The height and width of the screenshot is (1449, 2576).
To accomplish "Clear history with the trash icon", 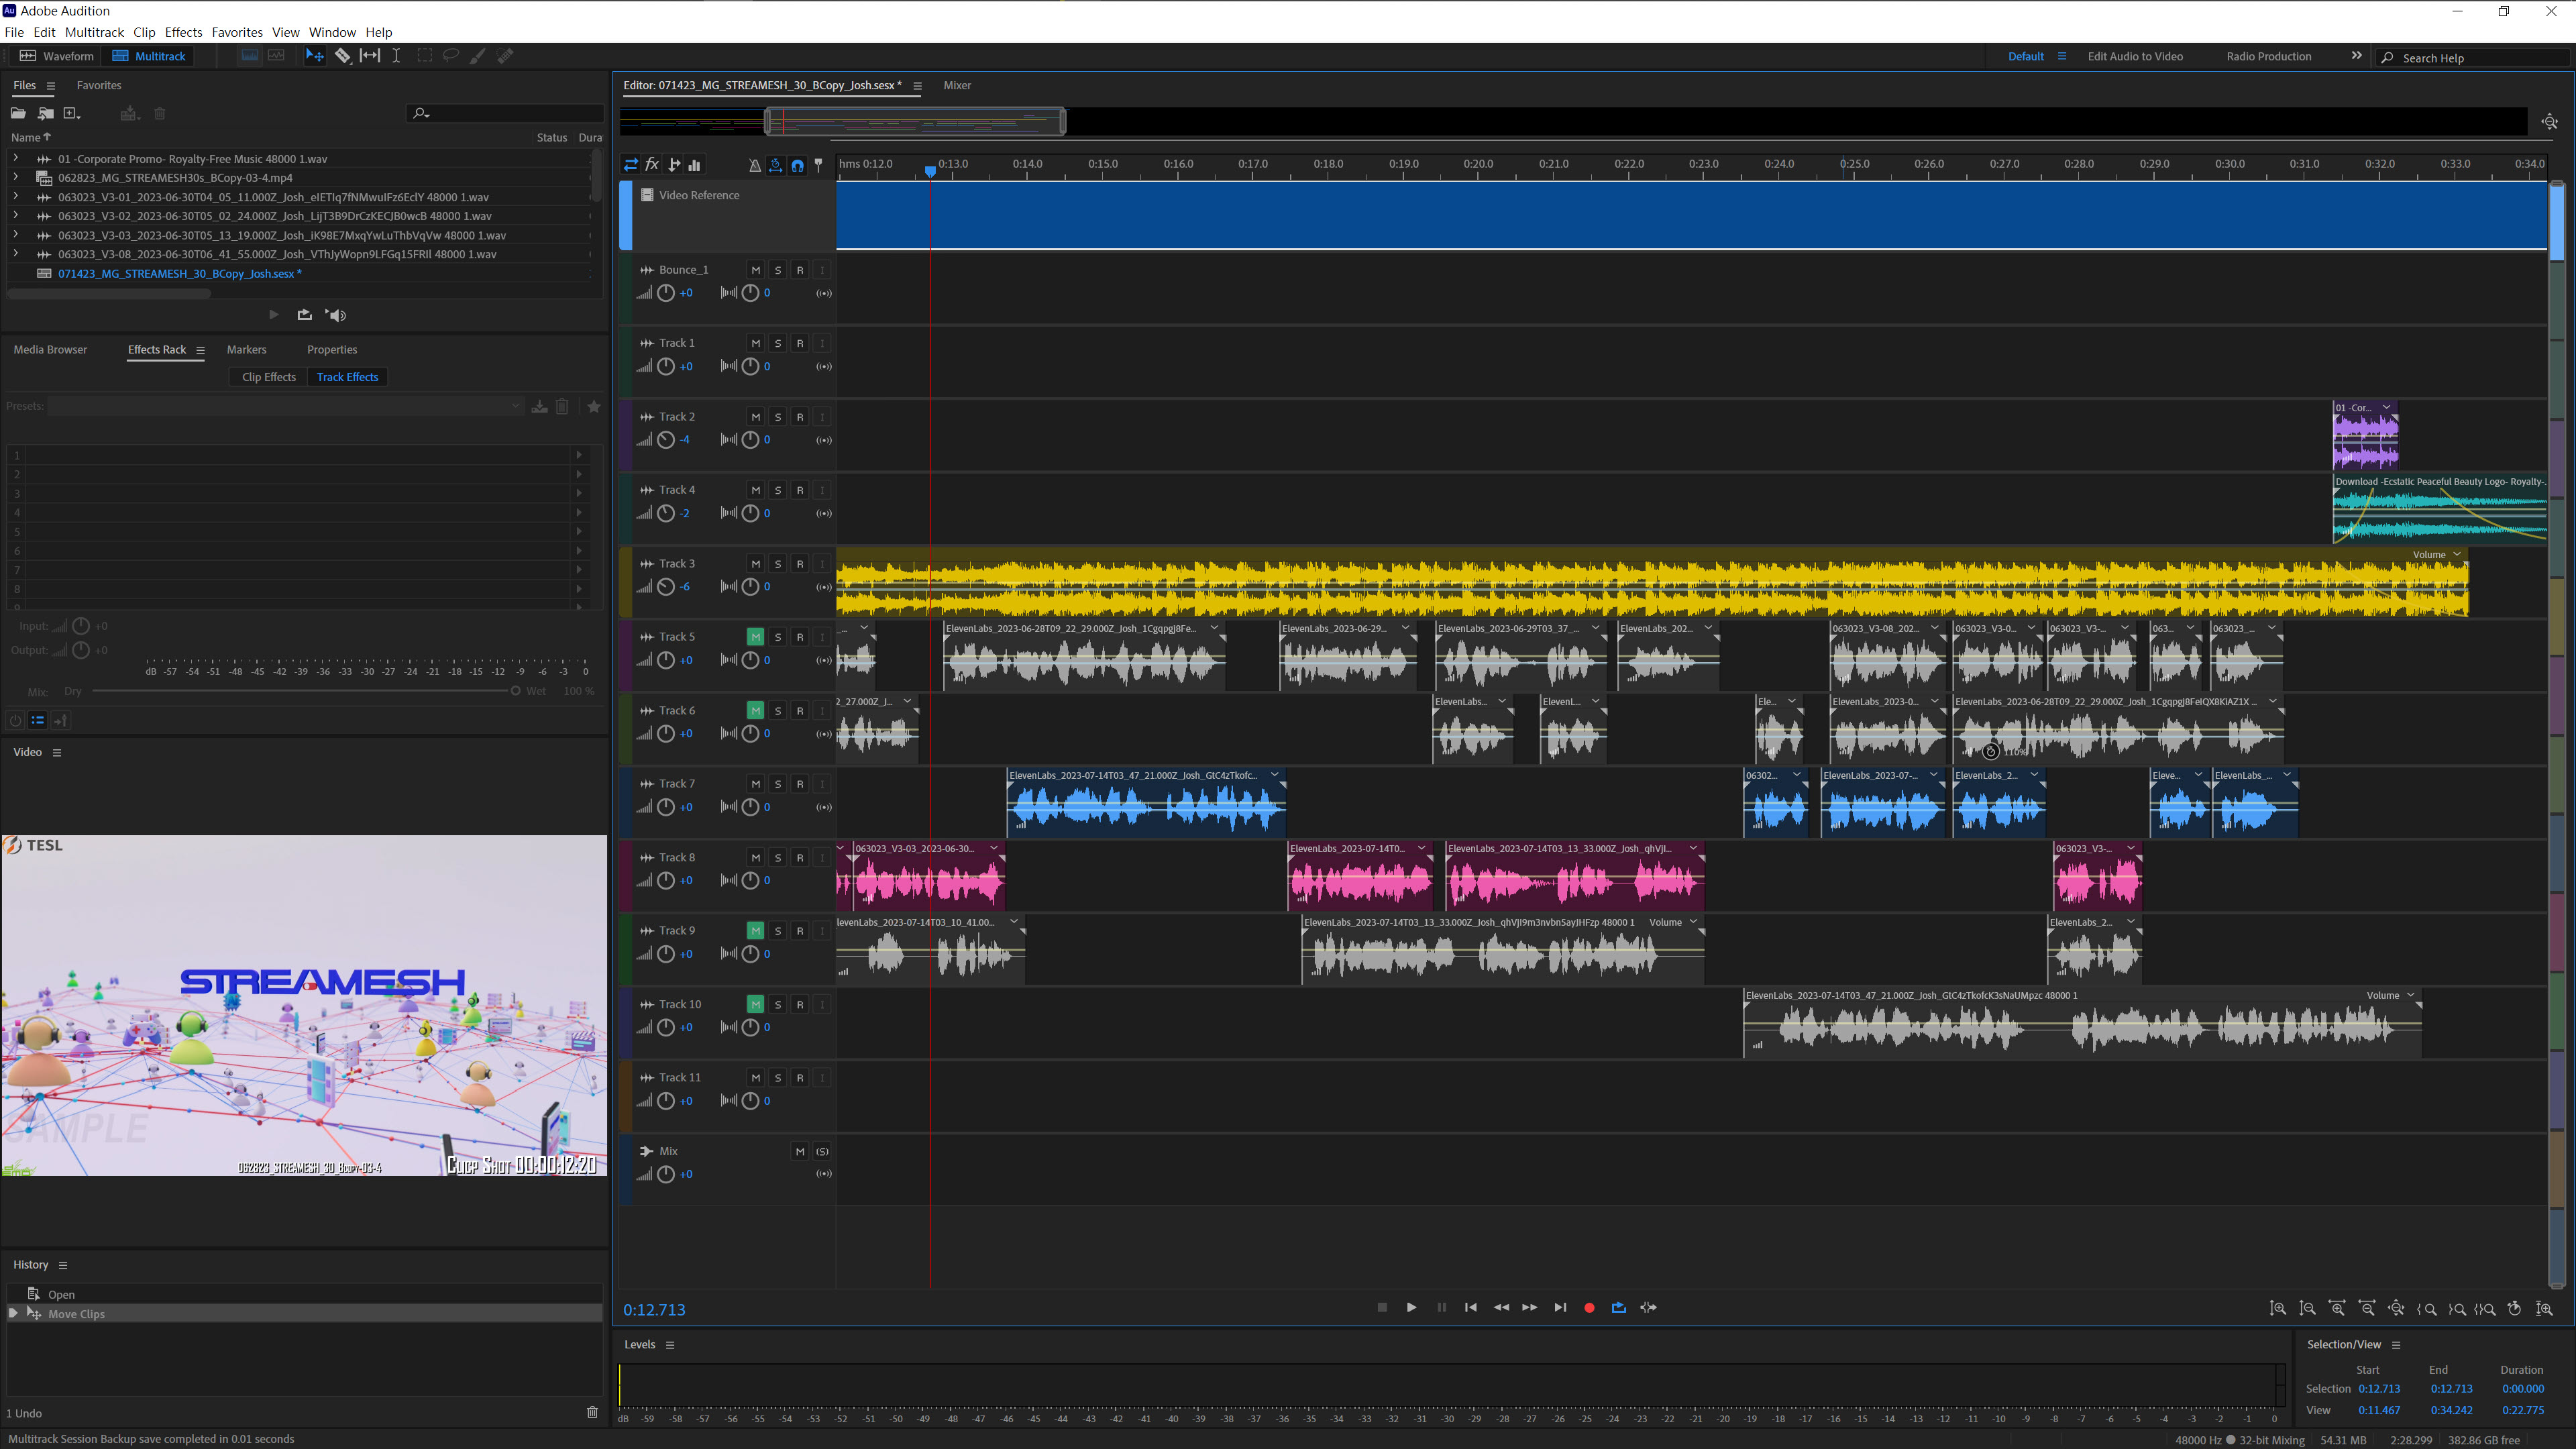I will (x=592, y=1412).
